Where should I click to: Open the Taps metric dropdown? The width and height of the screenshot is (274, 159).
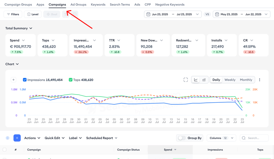coord(53,40)
